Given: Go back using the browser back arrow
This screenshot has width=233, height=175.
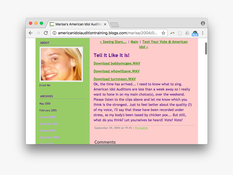Looking at the screenshot, I should coord(31,33).
